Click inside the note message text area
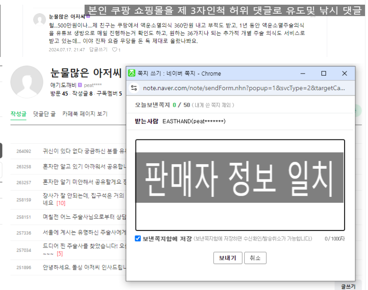The image size is (368, 290). pyautogui.click(x=240, y=185)
